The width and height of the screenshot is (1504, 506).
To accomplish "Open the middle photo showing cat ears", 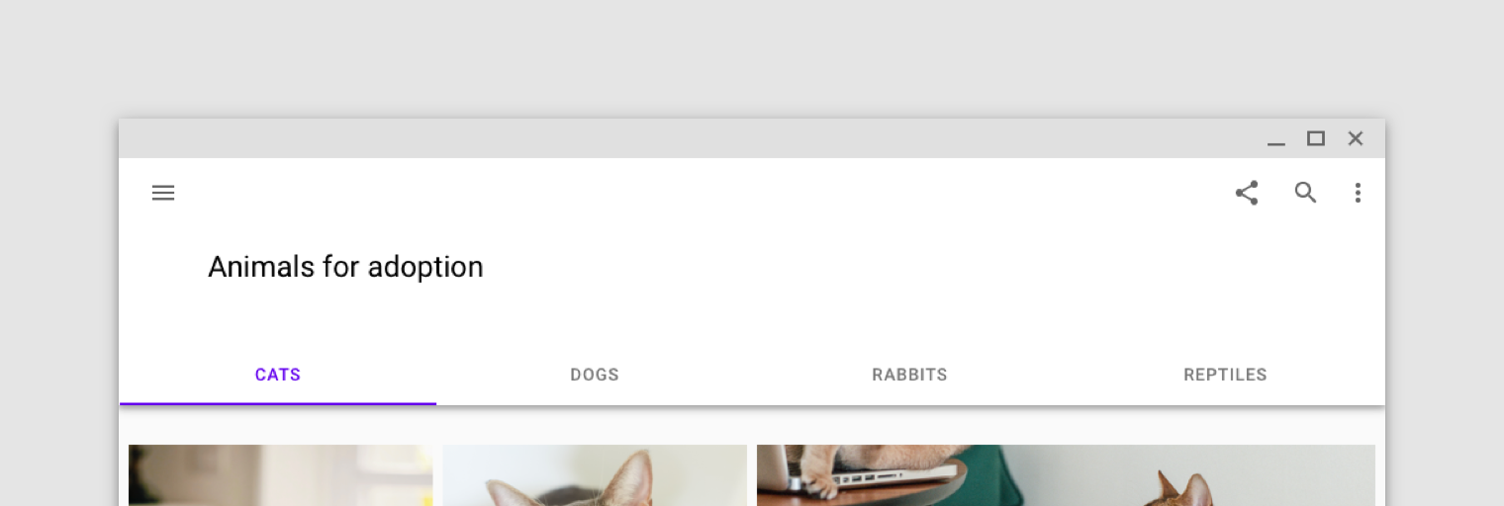I will (x=595, y=475).
